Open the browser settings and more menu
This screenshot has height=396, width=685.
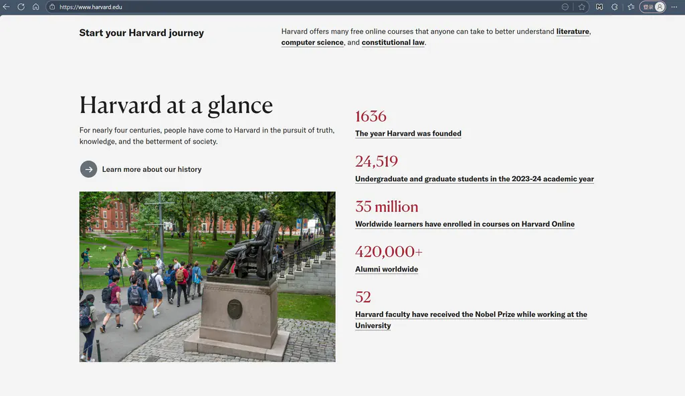pos(674,7)
